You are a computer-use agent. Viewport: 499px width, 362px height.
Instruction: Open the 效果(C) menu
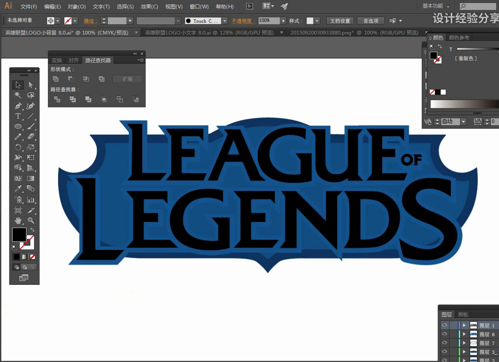coord(149,6)
